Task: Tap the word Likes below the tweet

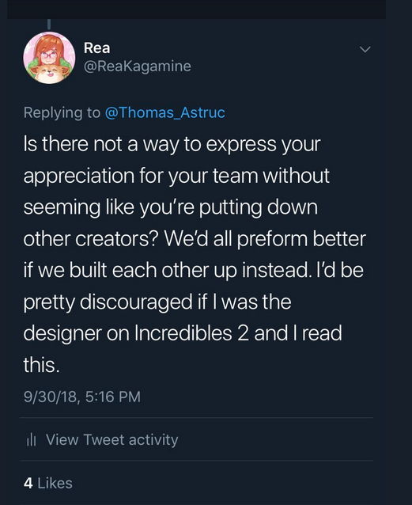Action: 55,483
